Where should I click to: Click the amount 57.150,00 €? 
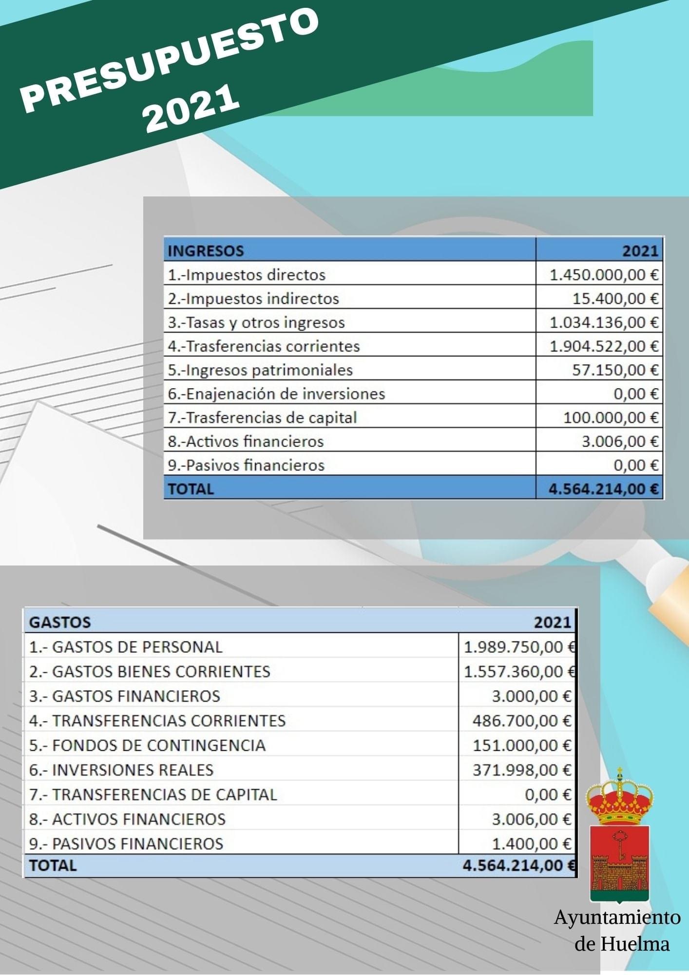point(615,370)
